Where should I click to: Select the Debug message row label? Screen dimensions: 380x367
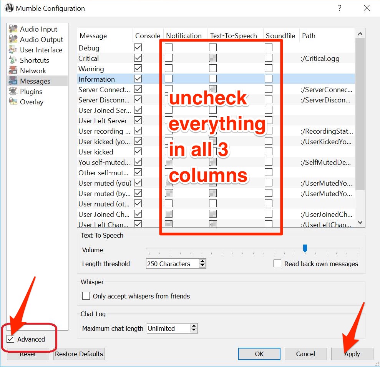coord(89,48)
